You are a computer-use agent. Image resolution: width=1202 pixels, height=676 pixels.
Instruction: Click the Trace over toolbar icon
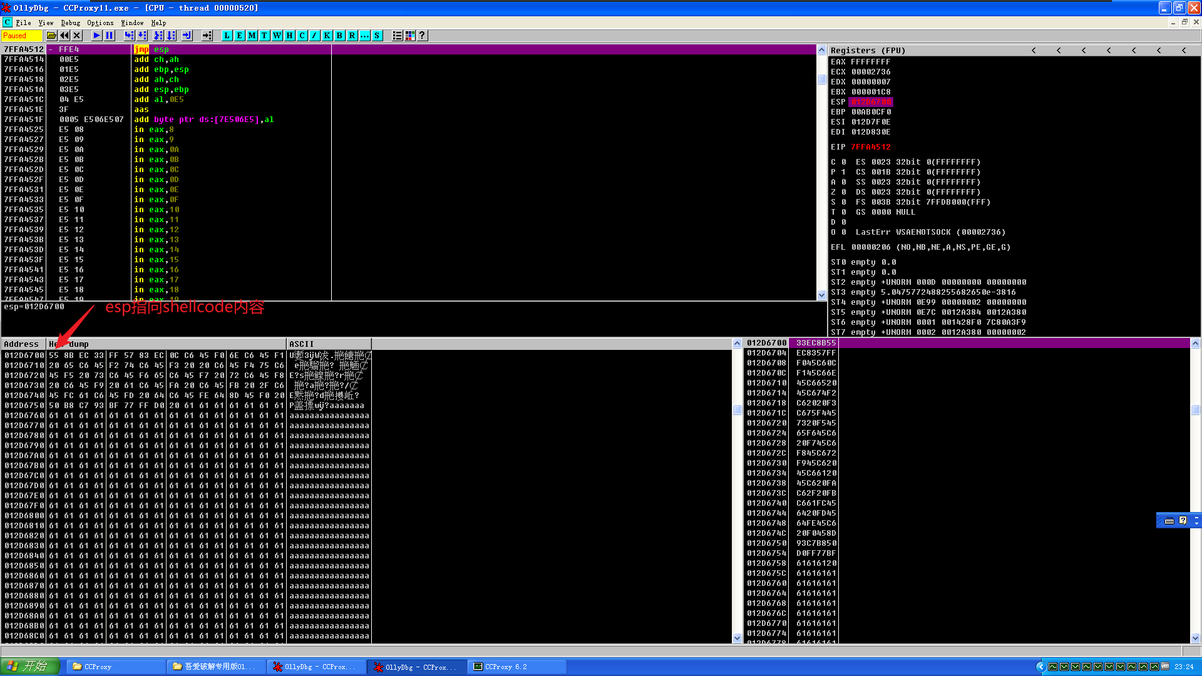click(x=171, y=36)
